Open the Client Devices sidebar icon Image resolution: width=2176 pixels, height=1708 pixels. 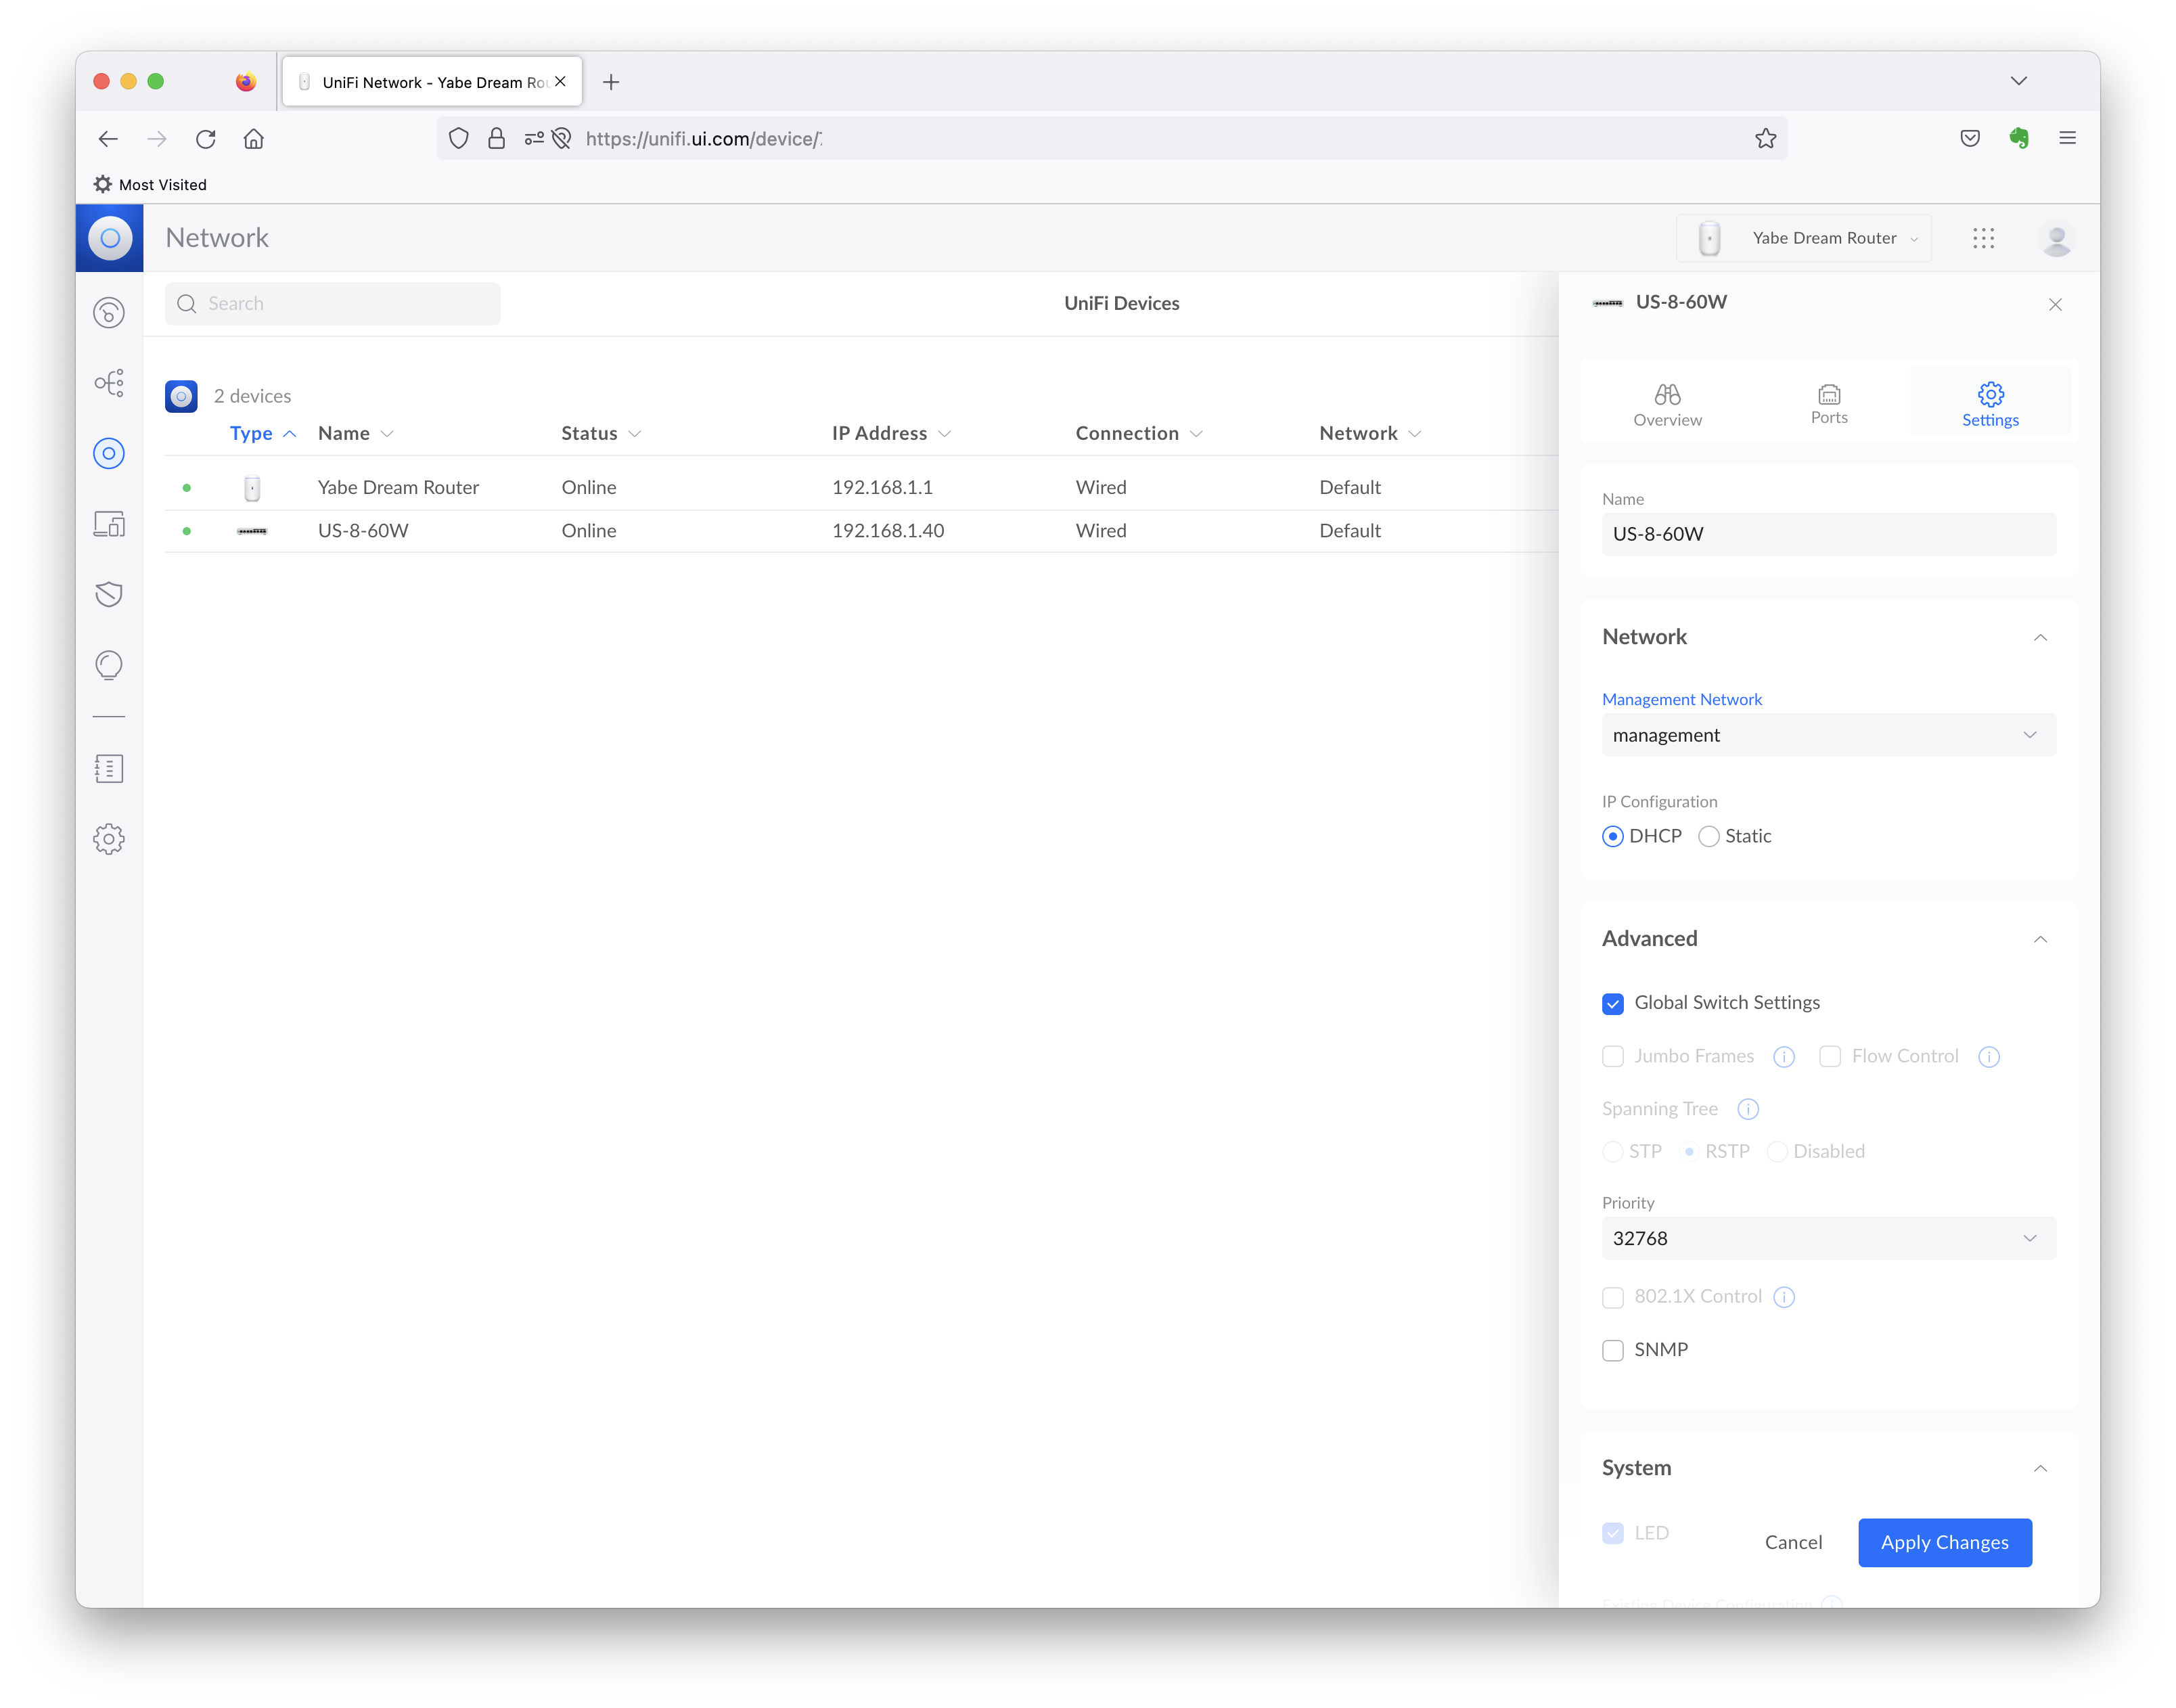click(x=108, y=524)
